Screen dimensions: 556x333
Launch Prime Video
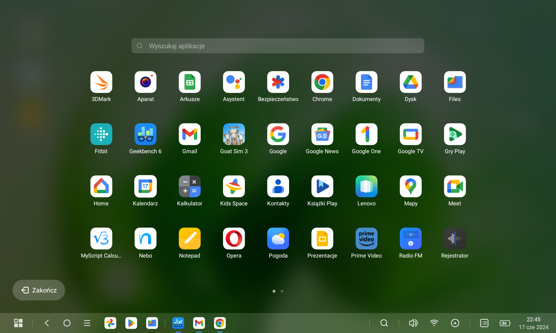[366, 239]
